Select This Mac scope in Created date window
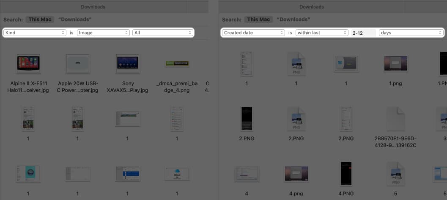Image resolution: width=447 pixels, height=200 pixels. pyautogui.click(x=258, y=19)
